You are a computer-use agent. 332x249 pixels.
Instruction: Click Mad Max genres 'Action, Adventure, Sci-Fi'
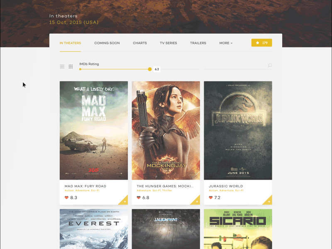pos(82,190)
